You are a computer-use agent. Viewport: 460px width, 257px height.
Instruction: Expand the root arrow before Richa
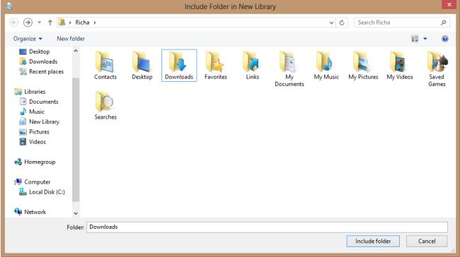[x=70, y=23]
